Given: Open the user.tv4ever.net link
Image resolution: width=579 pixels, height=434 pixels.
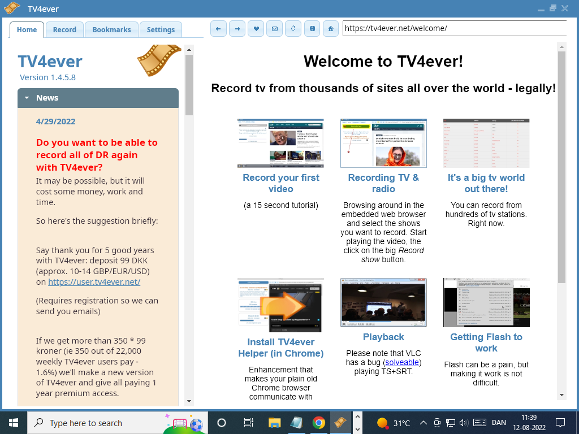Looking at the screenshot, I should (94, 282).
